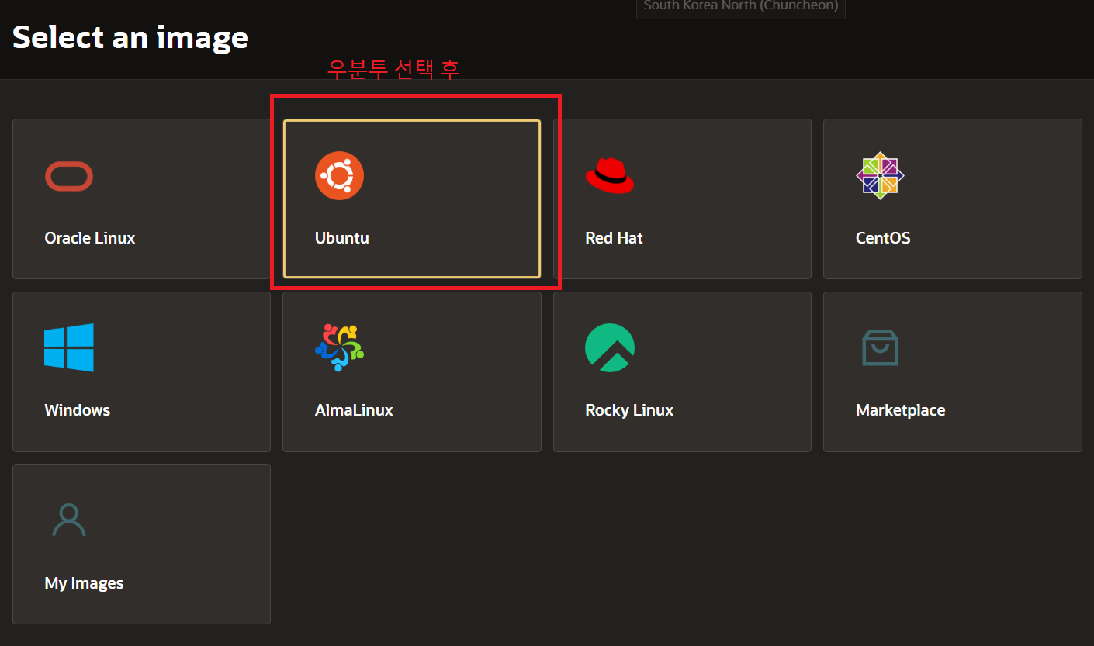Click the blue Windows logo

pos(69,347)
